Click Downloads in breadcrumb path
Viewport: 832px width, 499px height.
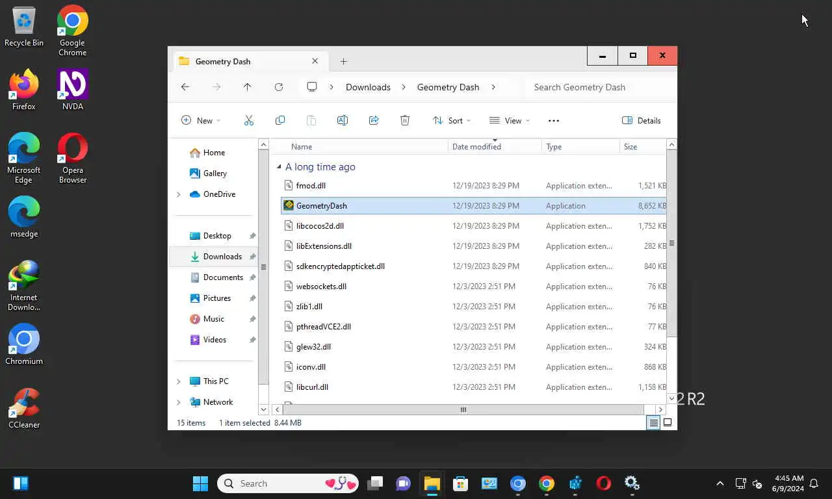(x=368, y=87)
